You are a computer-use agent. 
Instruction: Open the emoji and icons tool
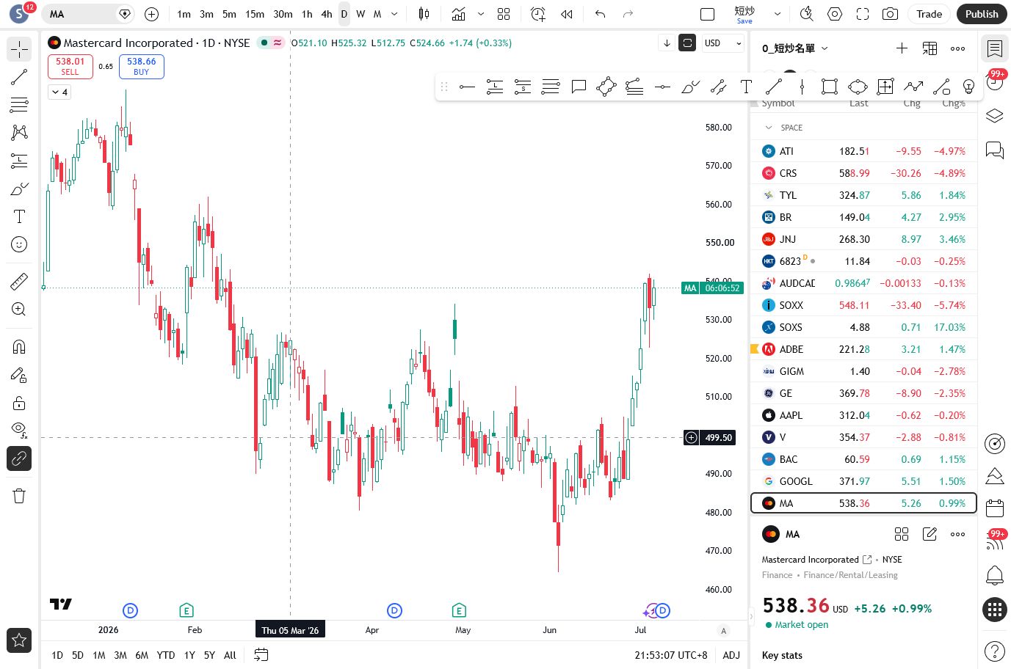click(19, 244)
